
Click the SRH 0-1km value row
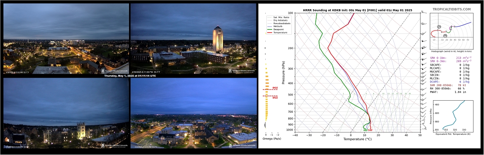pyautogui.click(x=451, y=58)
